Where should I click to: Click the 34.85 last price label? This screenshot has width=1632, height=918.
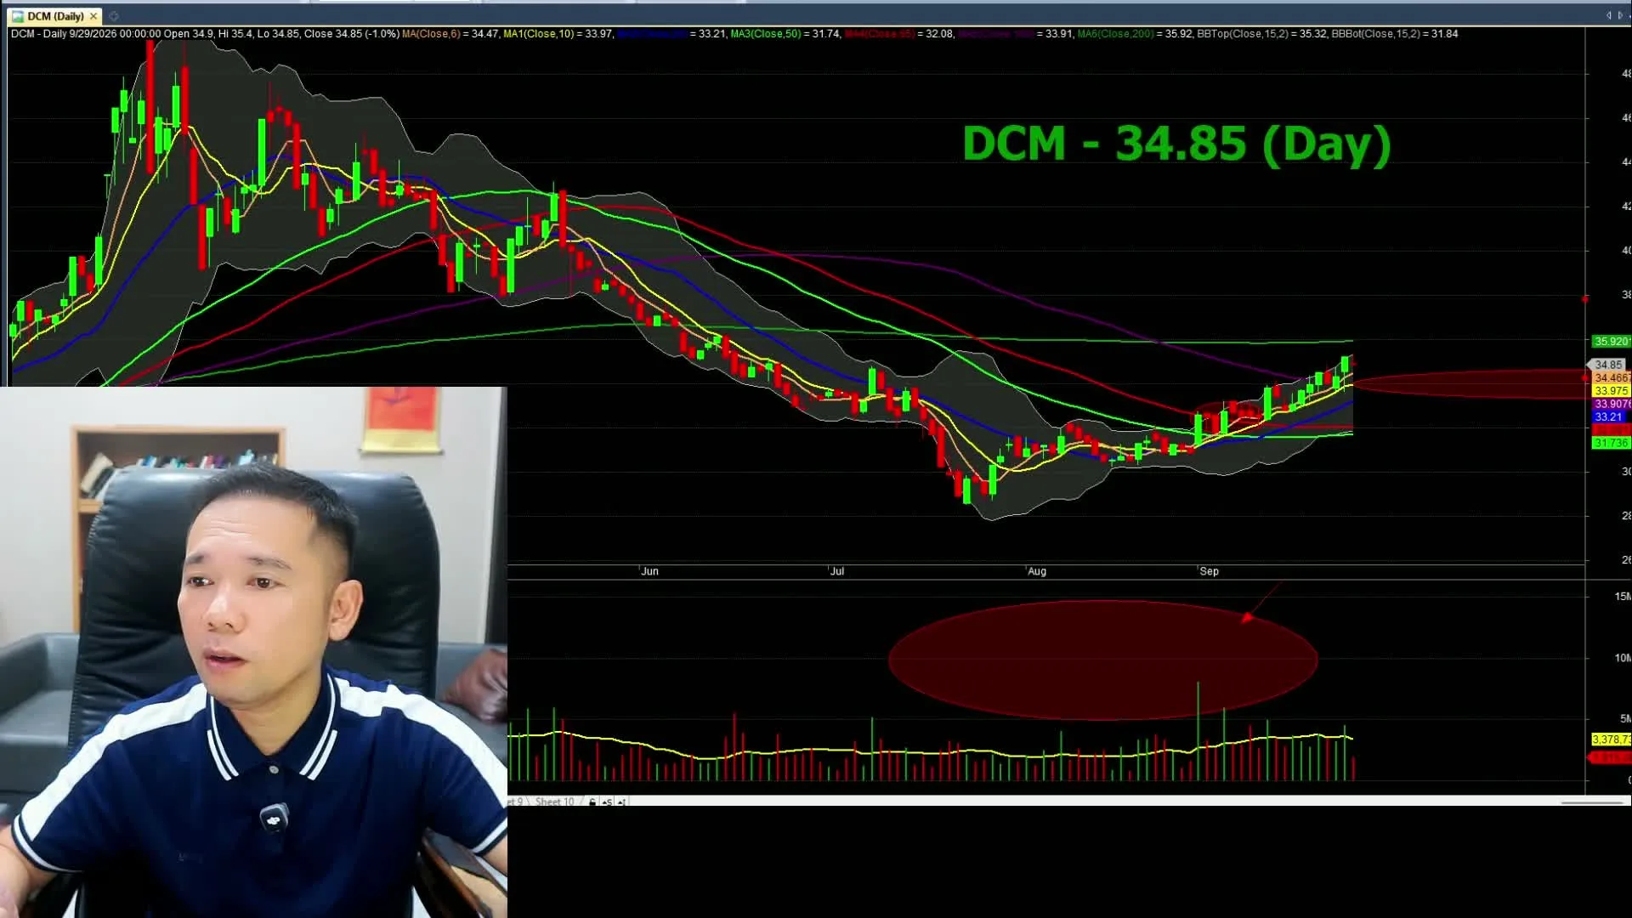[1608, 365]
